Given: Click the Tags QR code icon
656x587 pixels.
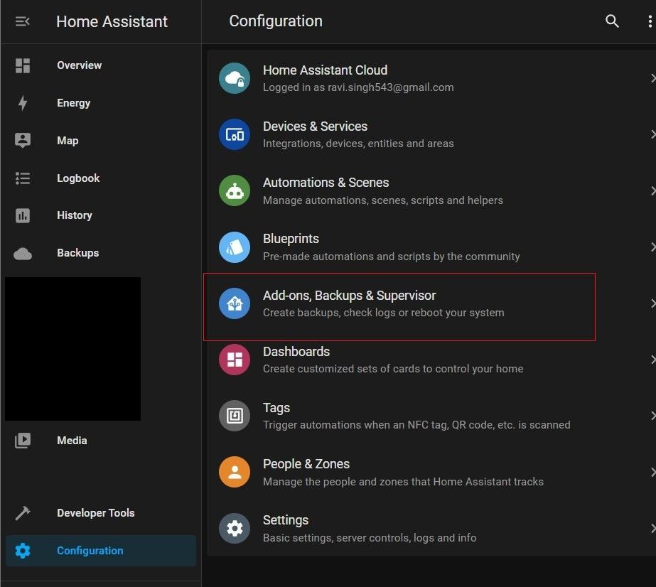Looking at the screenshot, I should (x=235, y=416).
